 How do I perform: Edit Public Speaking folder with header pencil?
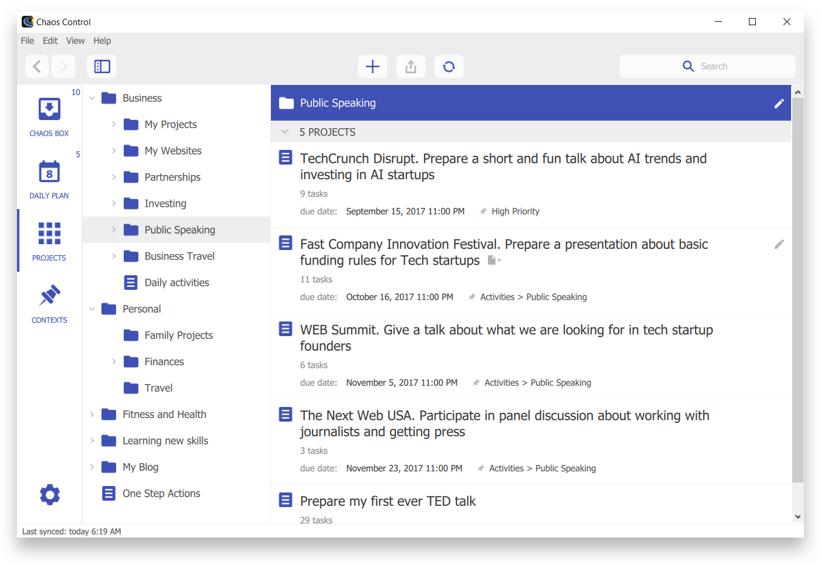coord(779,104)
